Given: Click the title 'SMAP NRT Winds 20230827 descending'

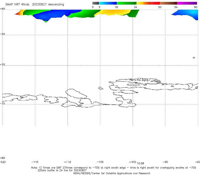Looking at the screenshot, I should point(35,4).
